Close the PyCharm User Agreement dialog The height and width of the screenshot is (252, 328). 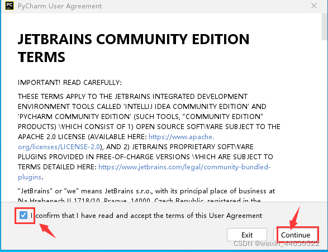(x=314, y=6)
